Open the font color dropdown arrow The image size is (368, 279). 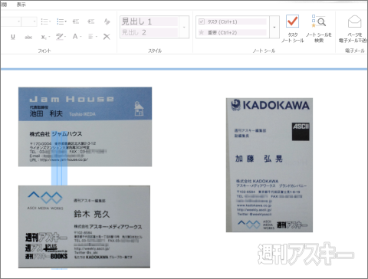pos(80,37)
